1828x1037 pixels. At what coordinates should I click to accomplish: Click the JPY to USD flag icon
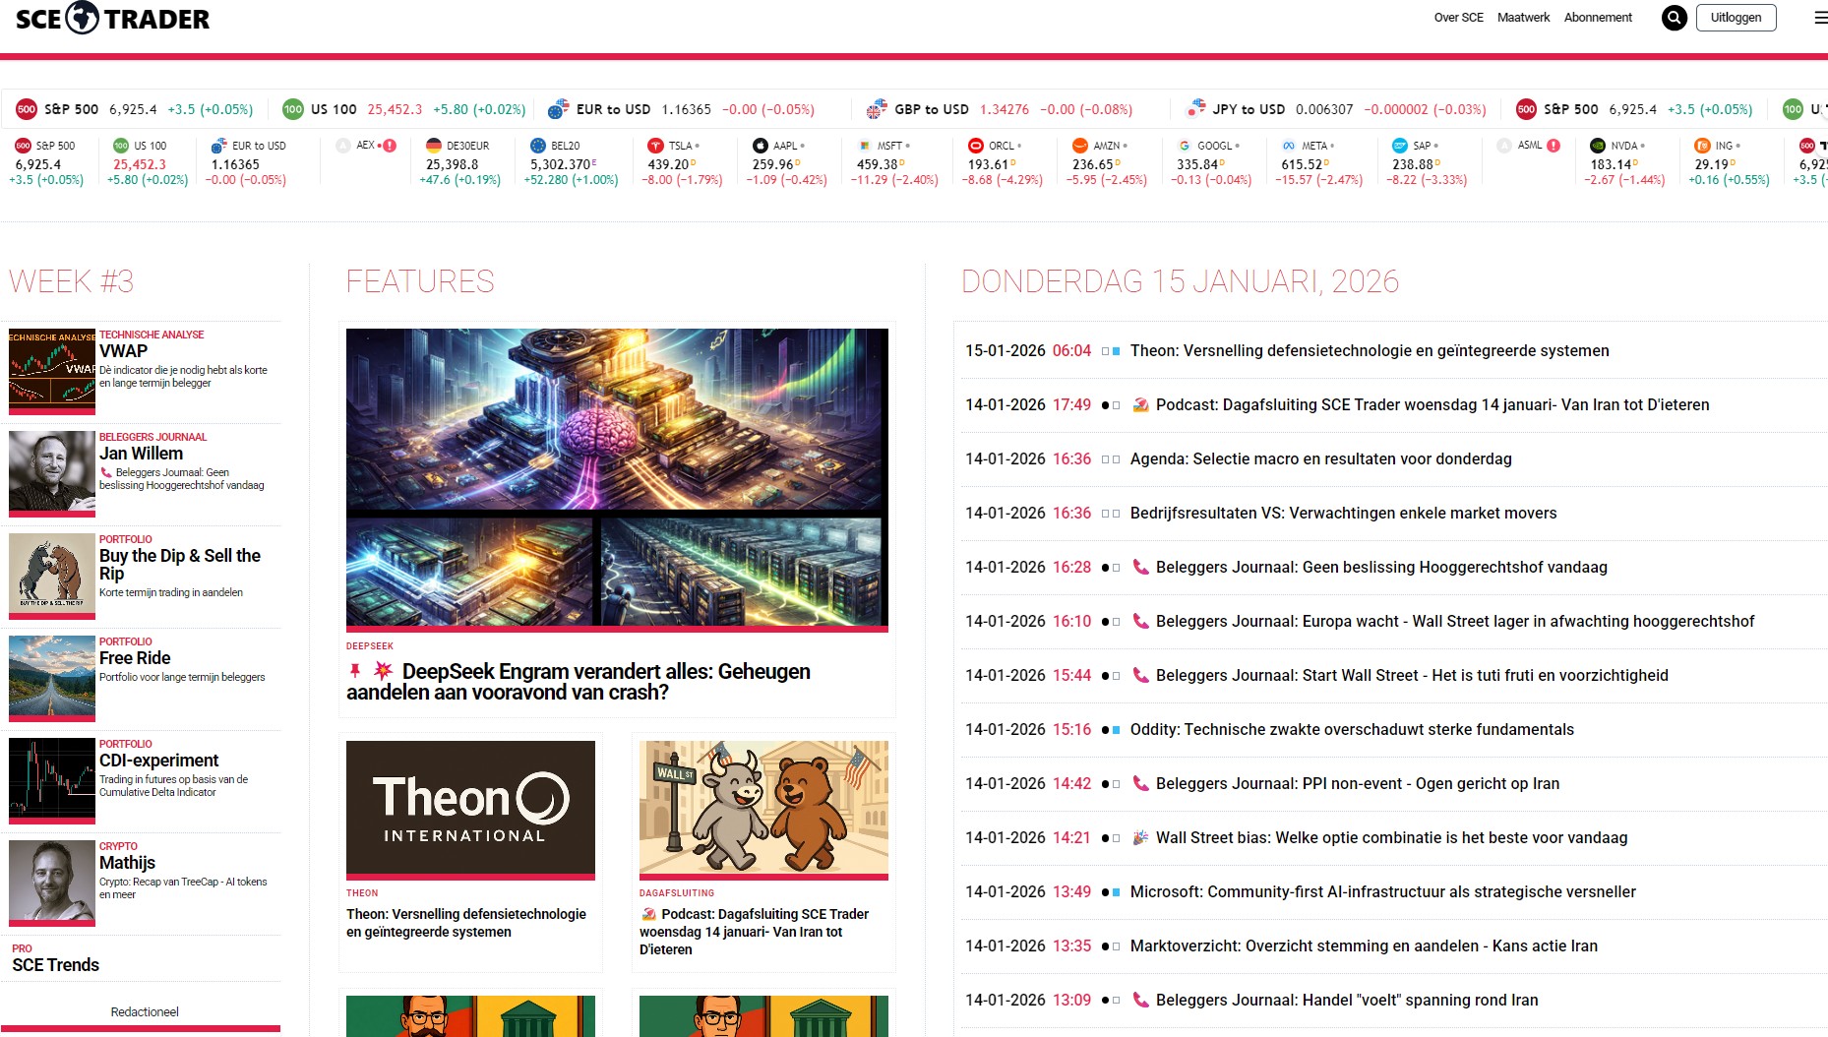[x=1196, y=108]
